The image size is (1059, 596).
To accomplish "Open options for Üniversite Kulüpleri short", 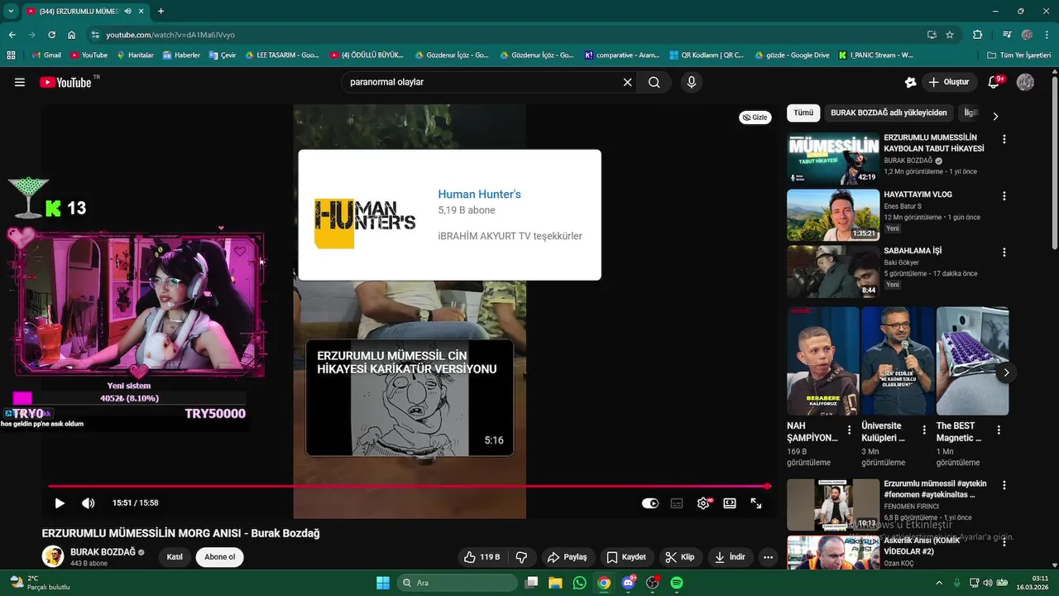I will click(x=923, y=430).
